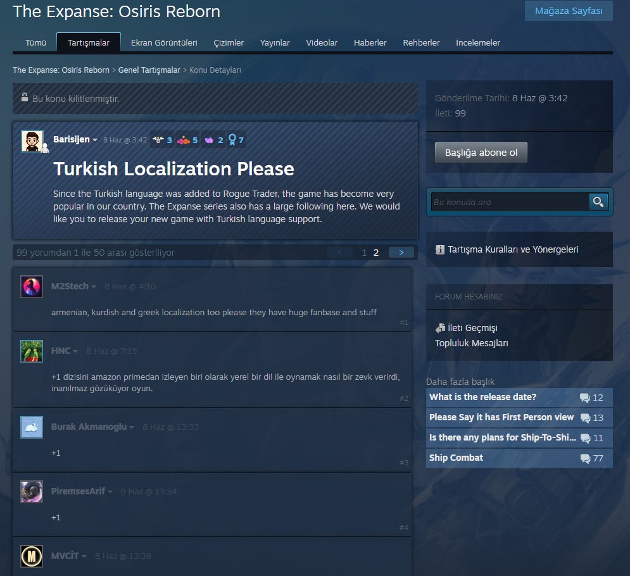Open Barisijen's avatar
The image size is (630, 576).
(32, 141)
